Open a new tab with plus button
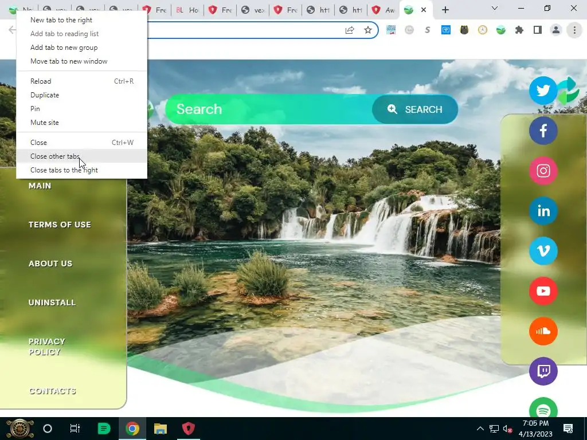Image resolution: width=587 pixels, height=440 pixels. 445,10
